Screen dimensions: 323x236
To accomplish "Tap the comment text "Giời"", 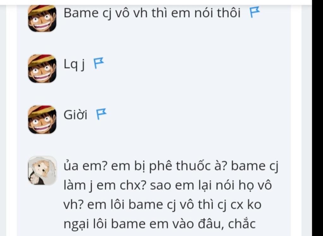I will point(75,115).
